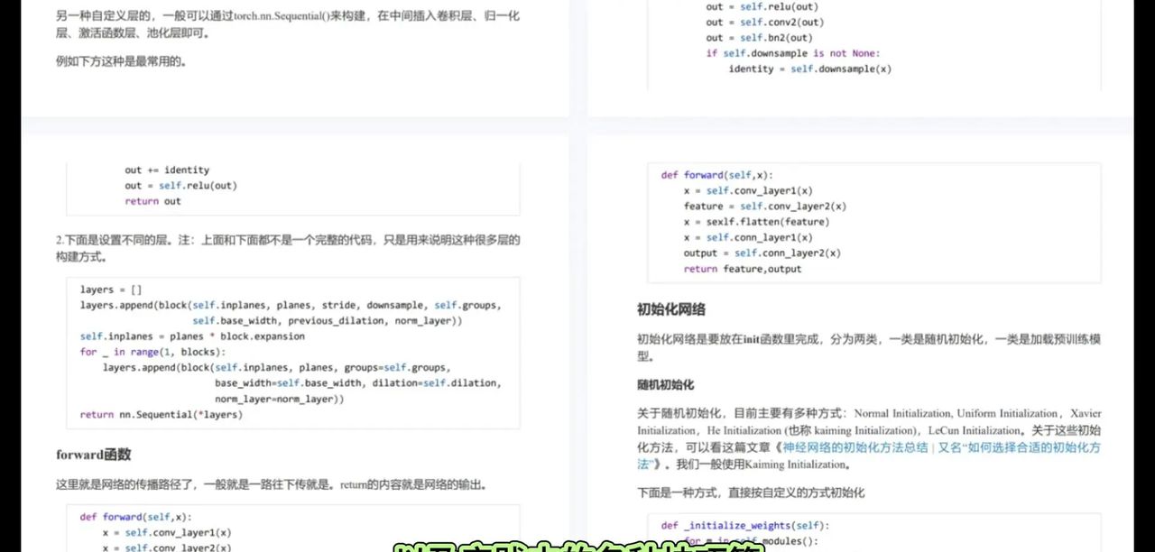1155x552 pixels.
Task: Click the out += identity code snippet
Action: coord(167,170)
